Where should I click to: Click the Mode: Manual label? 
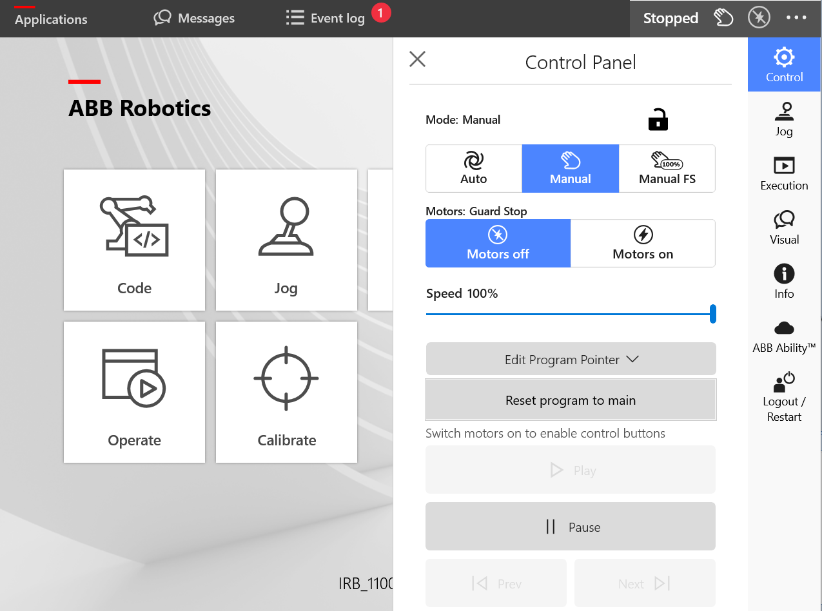click(x=463, y=120)
